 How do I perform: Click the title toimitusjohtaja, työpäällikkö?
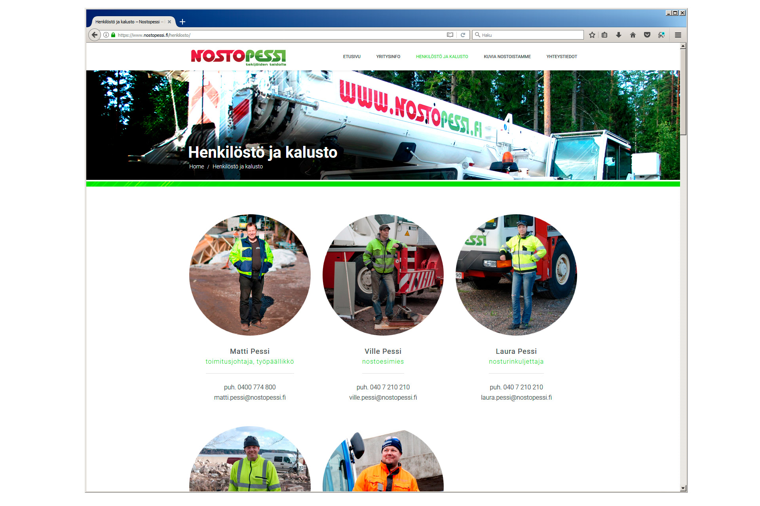[x=250, y=361]
